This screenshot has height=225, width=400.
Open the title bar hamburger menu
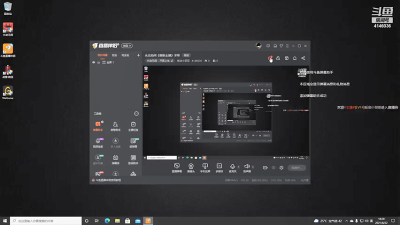(287, 46)
